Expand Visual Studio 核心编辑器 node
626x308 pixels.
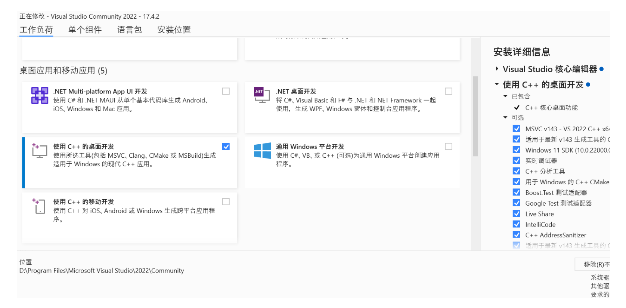point(497,69)
